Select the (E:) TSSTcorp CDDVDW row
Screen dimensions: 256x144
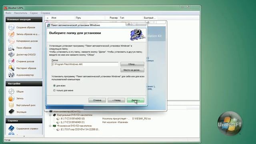80,130
